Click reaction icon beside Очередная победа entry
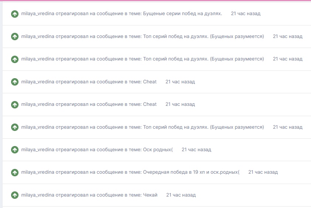This screenshot has height=208, width=311. [15, 172]
